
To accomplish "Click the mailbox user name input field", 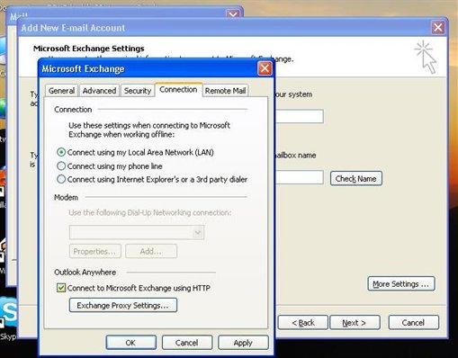I will pos(299,177).
